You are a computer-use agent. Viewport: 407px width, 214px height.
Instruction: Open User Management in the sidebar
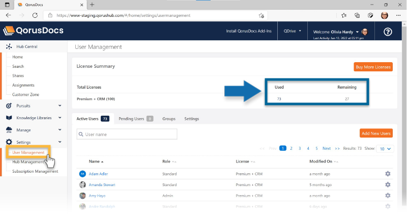coord(28,152)
